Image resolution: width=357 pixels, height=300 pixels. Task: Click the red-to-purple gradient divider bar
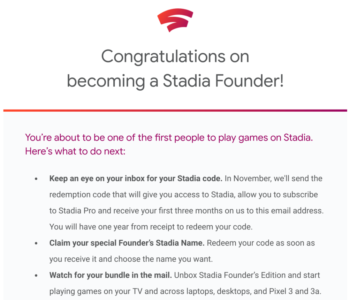[x=175, y=111]
